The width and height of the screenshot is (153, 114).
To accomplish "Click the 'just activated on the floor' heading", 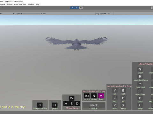I will 119,86.
